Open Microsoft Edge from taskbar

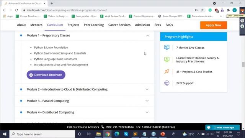(117, 134)
